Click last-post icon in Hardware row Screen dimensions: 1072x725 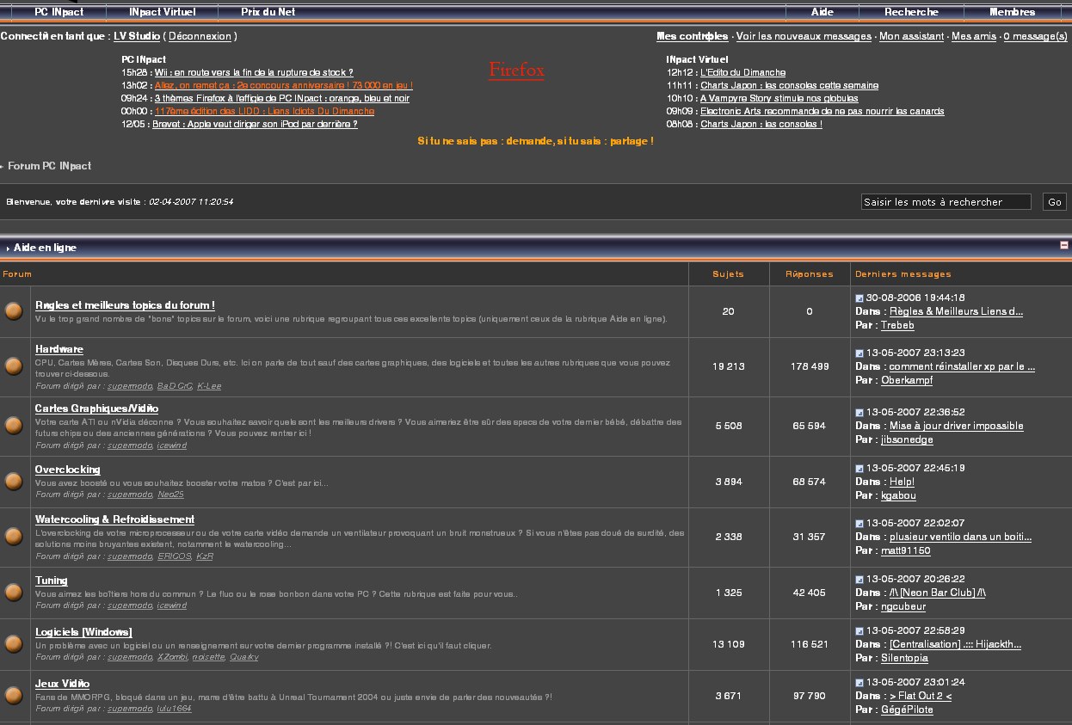[x=859, y=353]
